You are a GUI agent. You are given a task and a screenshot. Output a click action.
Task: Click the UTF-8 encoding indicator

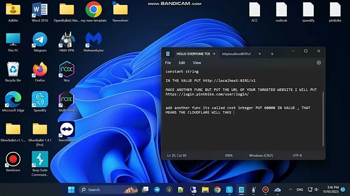pyautogui.click(x=297, y=155)
